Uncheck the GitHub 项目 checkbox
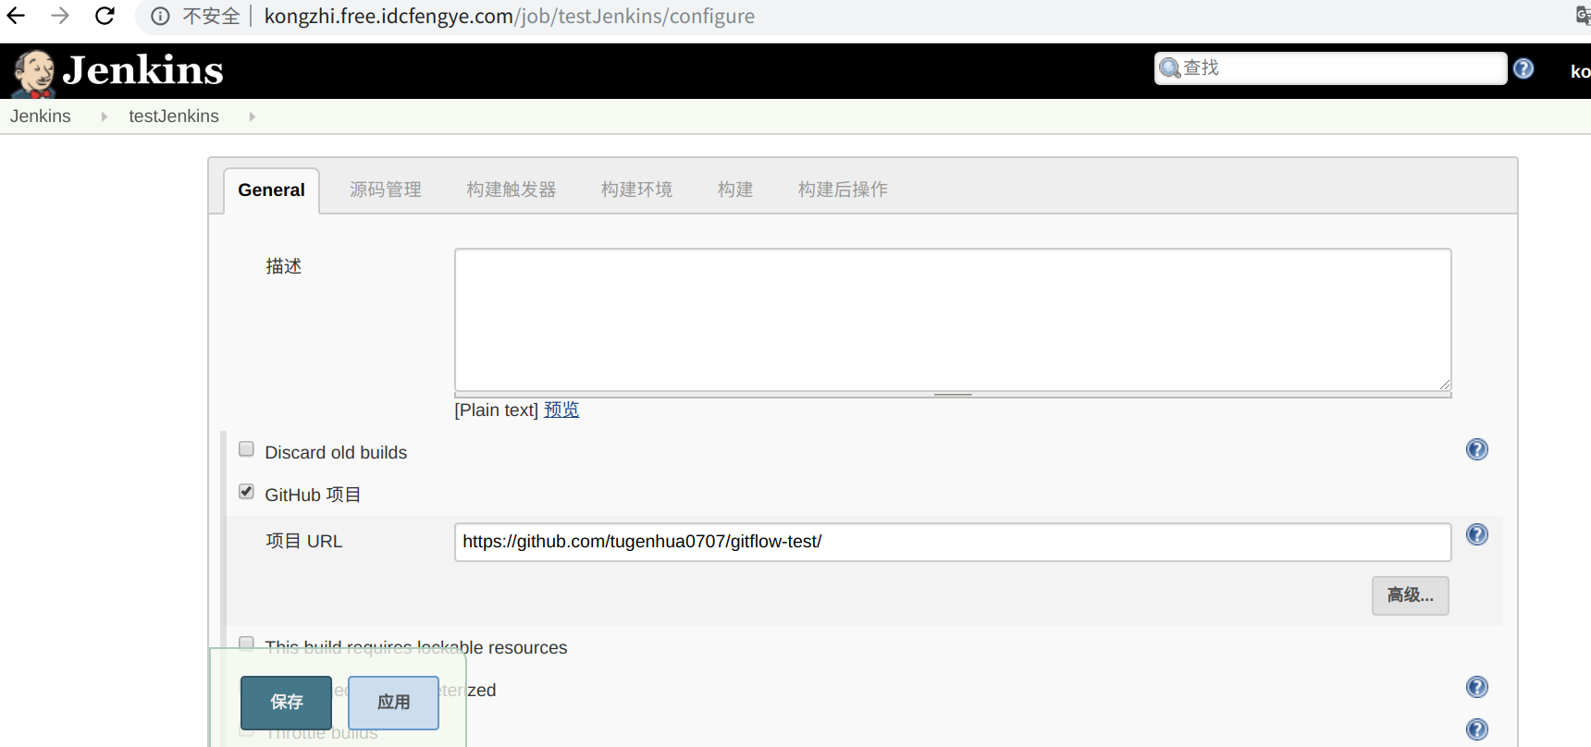Image resolution: width=1591 pixels, height=747 pixels. (x=246, y=492)
